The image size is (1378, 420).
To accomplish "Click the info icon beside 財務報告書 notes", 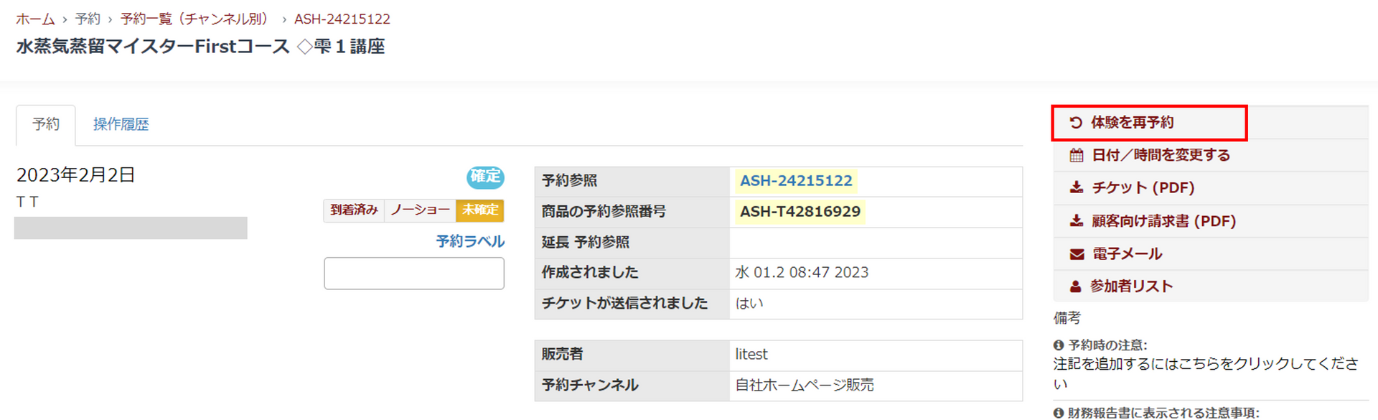I will pos(1059,413).
